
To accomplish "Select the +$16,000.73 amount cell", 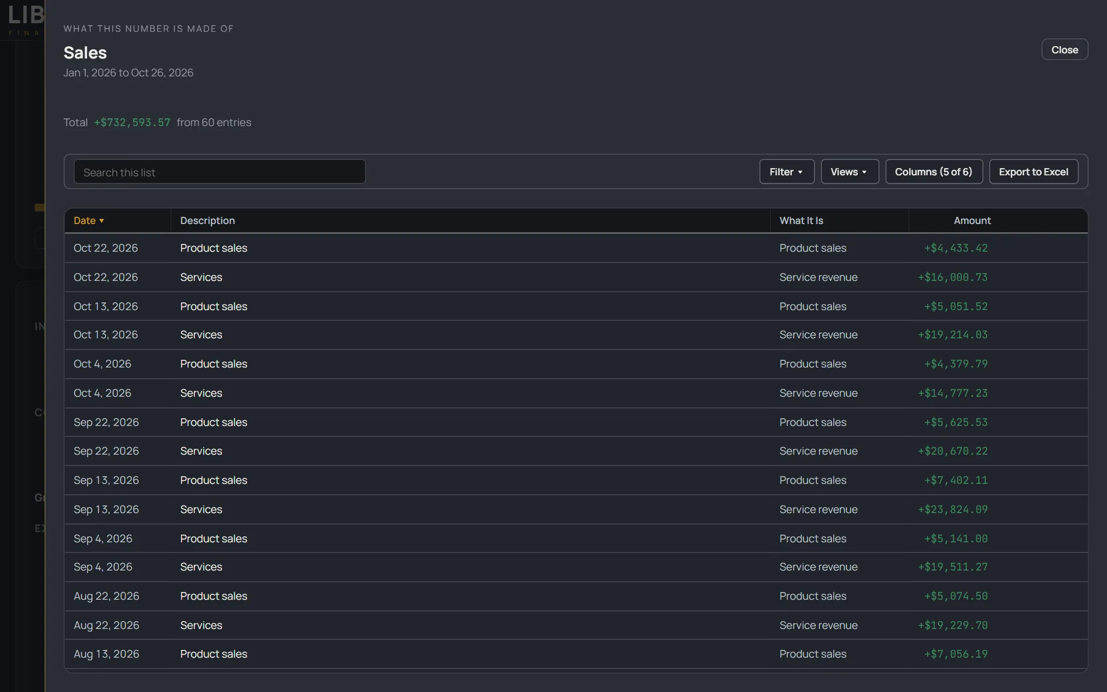I will (x=952, y=277).
